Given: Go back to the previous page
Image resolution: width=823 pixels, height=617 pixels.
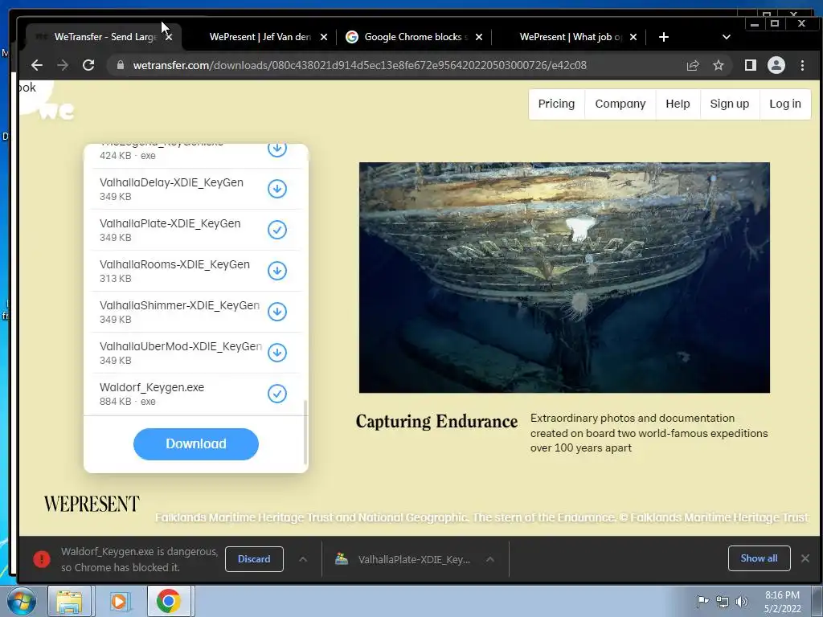Looking at the screenshot, I should [x=37, y=65].
